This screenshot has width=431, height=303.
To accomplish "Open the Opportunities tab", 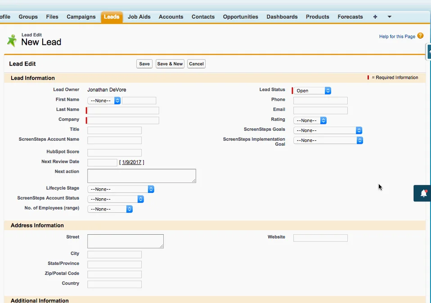I will pos(241,17).
